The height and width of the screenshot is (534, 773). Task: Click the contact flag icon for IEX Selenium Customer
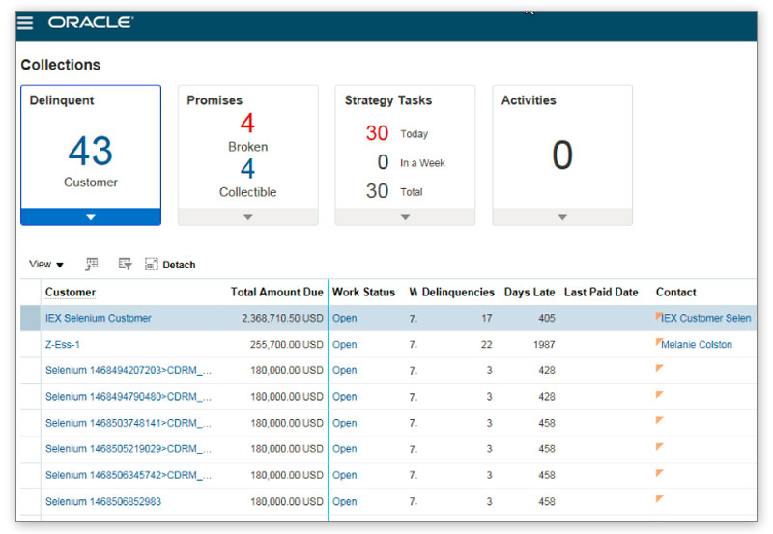(659, 316)
